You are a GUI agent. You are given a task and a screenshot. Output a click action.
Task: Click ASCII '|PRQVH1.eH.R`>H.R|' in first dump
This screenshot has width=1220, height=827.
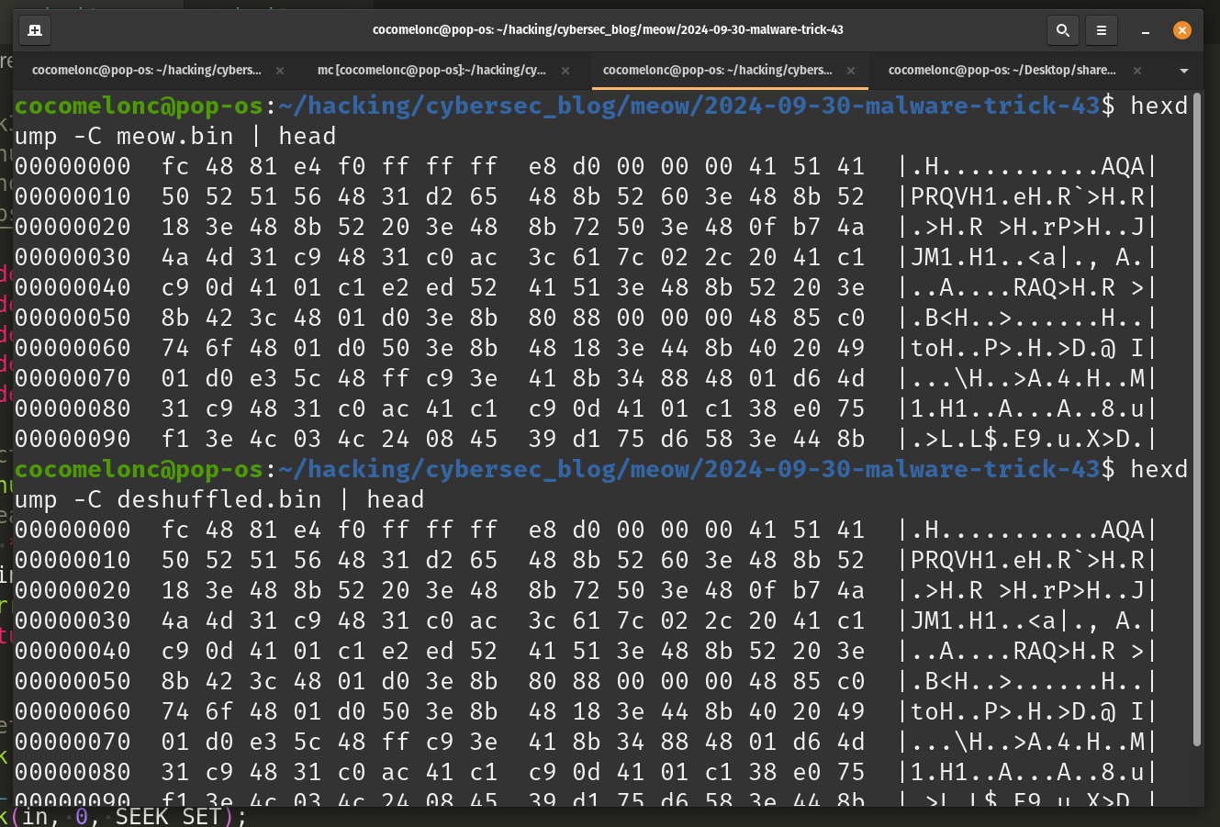(1027, 196)
